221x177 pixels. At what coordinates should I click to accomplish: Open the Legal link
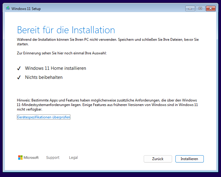[x=73, y=158]
